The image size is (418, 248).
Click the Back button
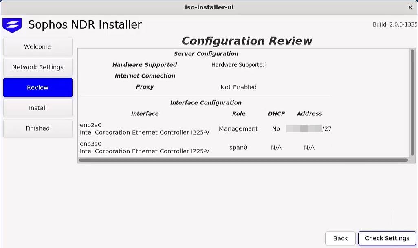(340, 238)
